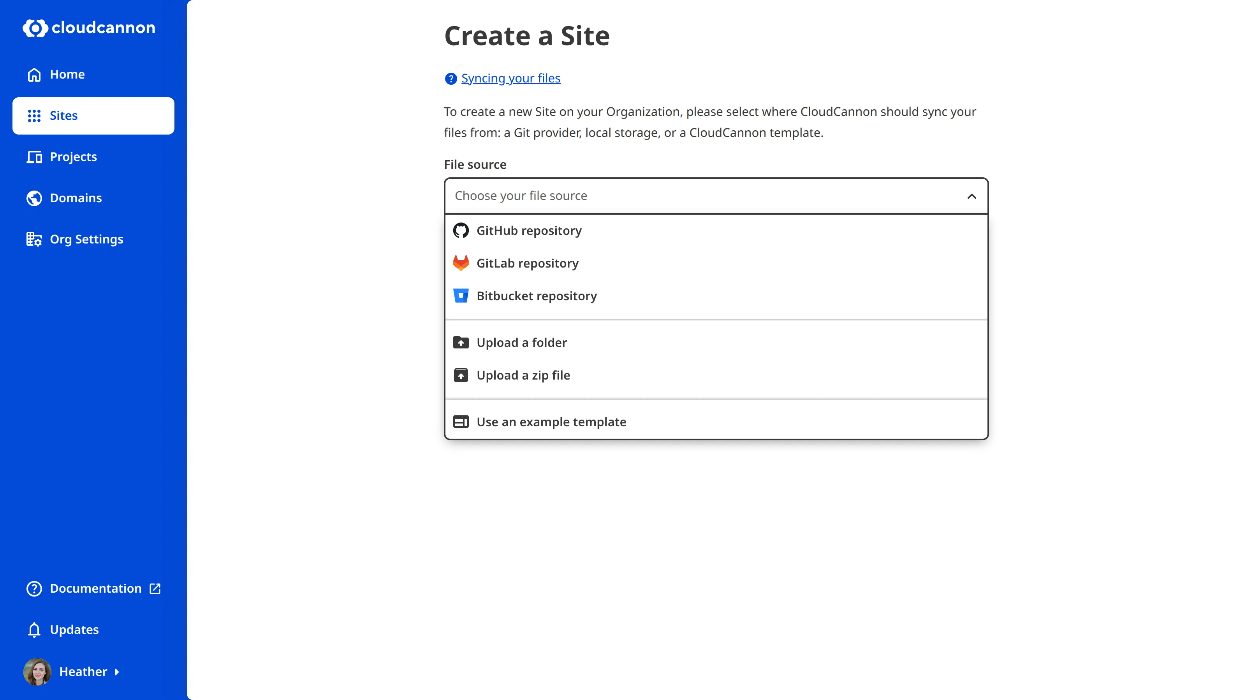Click the Domains globe icon
This screenshot has width=1246, height=700.
click(x=34, y=198)
